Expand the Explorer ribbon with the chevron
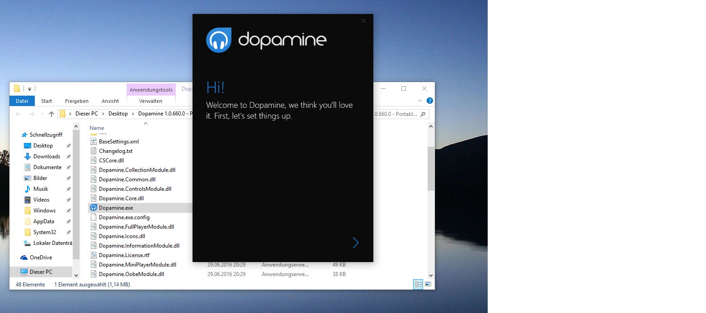 [x=420, y=101]
